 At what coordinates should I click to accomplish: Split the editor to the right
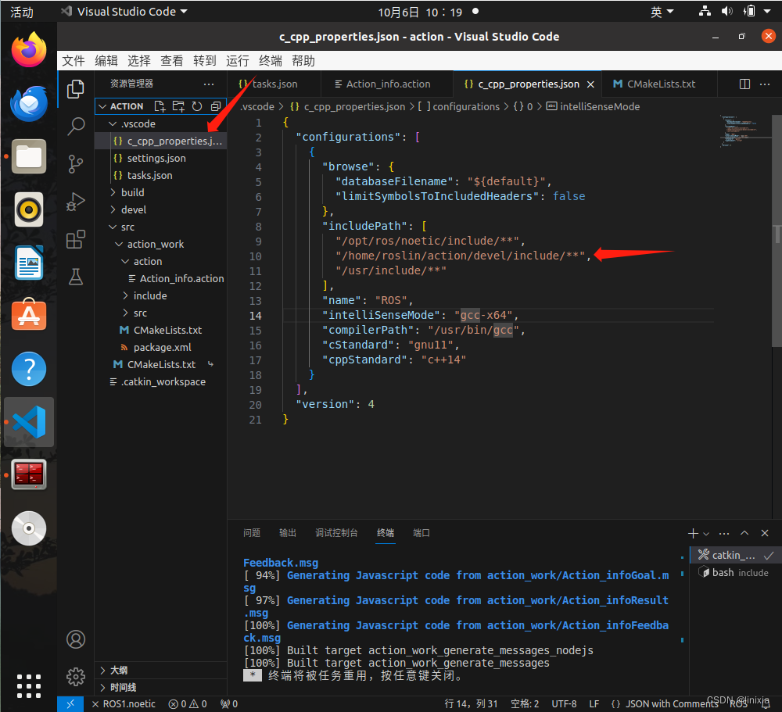tap(744, 84)
